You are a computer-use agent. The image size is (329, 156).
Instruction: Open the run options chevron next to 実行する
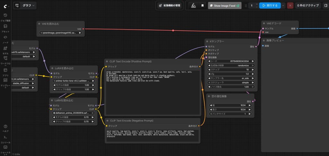pos(283,6)
